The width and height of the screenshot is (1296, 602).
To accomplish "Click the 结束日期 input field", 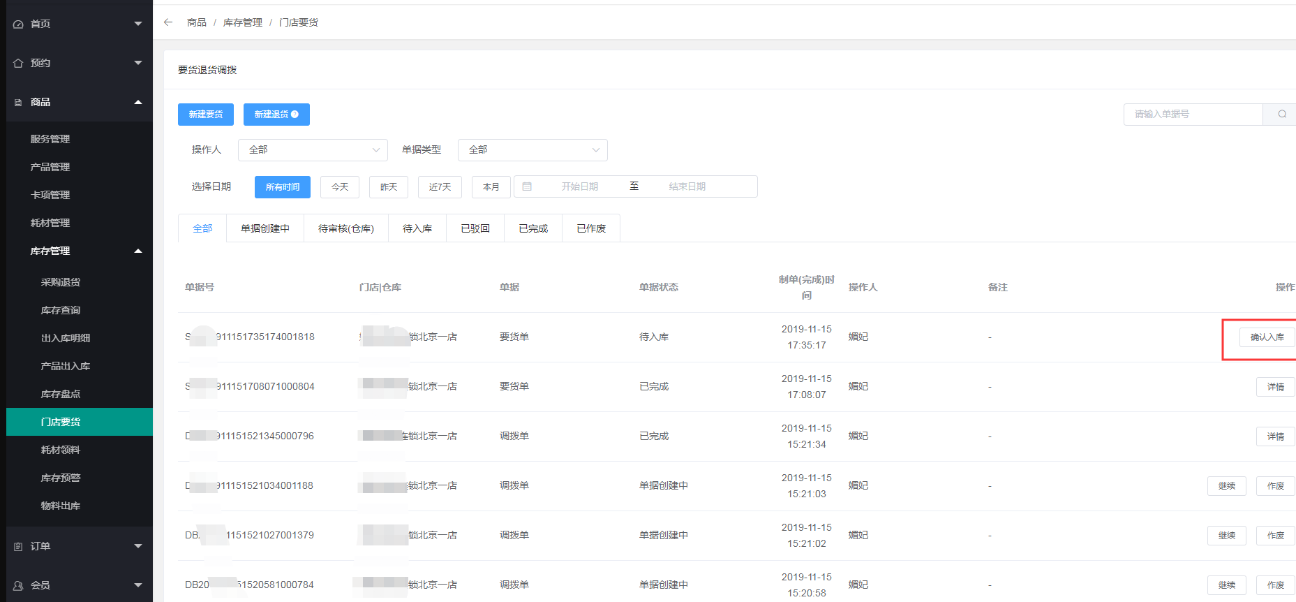I will [687, 186].
